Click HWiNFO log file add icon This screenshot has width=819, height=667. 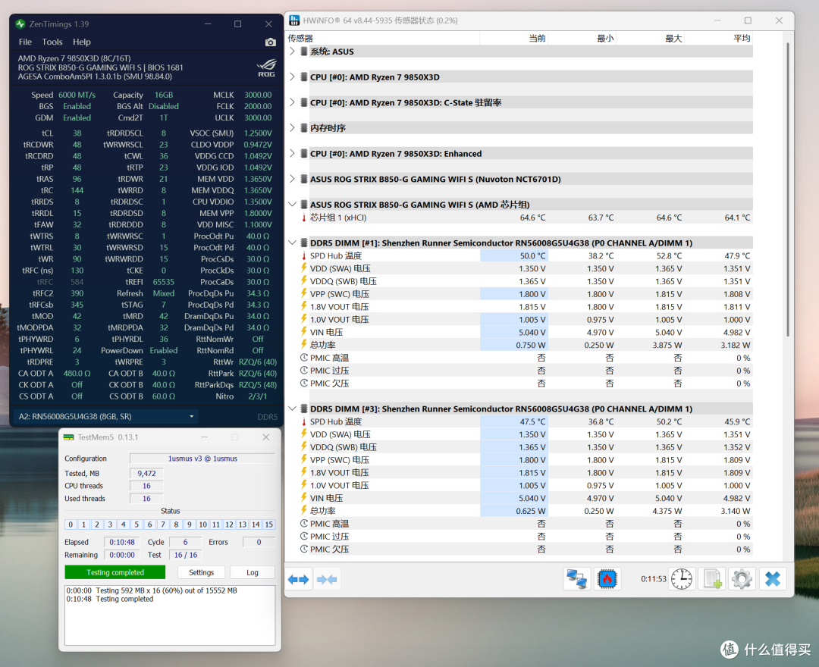point(712,579)
